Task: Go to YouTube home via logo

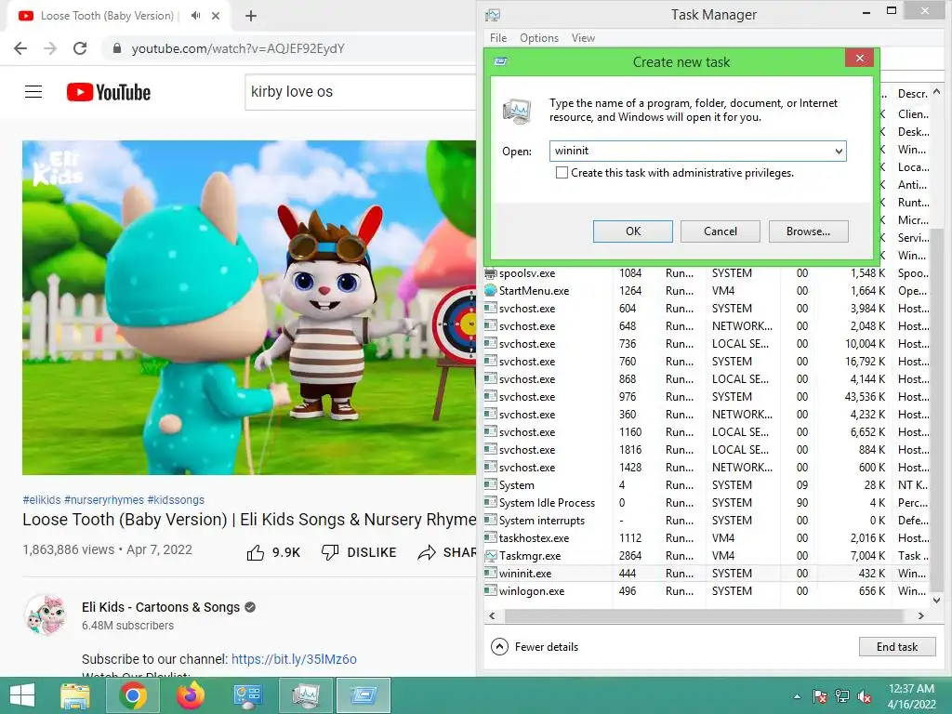Action: coord(109,92)
